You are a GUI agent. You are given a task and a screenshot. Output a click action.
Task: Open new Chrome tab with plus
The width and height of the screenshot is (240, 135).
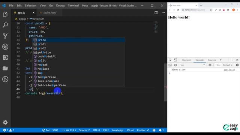pos(201,5)
